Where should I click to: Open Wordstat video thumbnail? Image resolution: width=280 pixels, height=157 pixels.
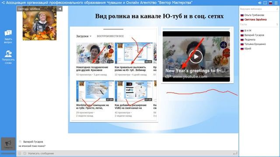click(x=95, y=91)
